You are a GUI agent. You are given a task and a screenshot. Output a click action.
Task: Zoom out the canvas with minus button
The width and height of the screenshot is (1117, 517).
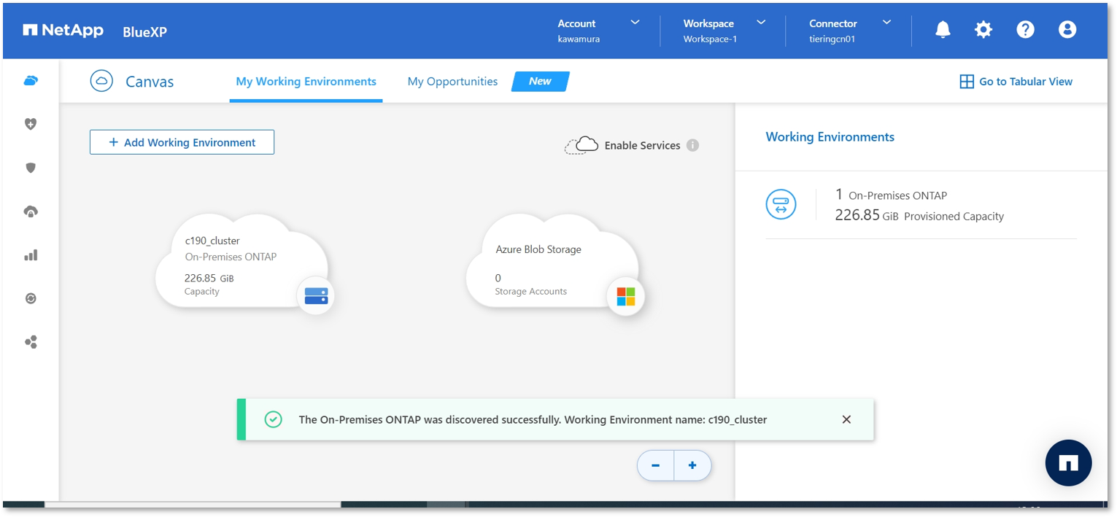tap(656, 465)
